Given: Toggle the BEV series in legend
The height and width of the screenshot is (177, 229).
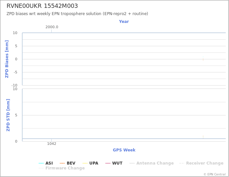Looking at the screenshot, I should (x=68, y=163).
